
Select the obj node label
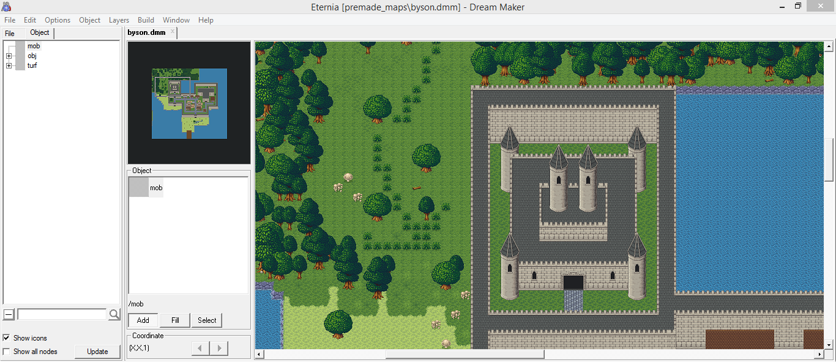coord(32,56)
